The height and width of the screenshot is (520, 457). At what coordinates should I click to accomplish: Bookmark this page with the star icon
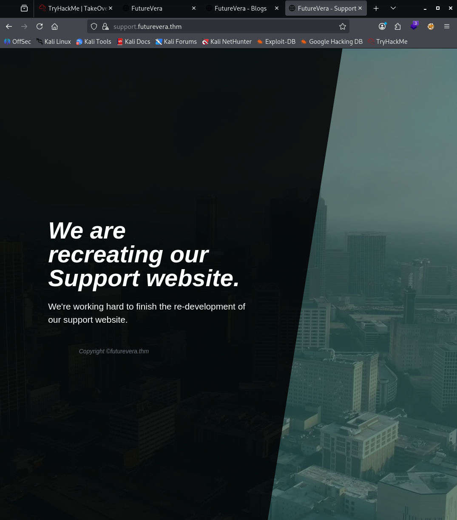coord(343,26)
